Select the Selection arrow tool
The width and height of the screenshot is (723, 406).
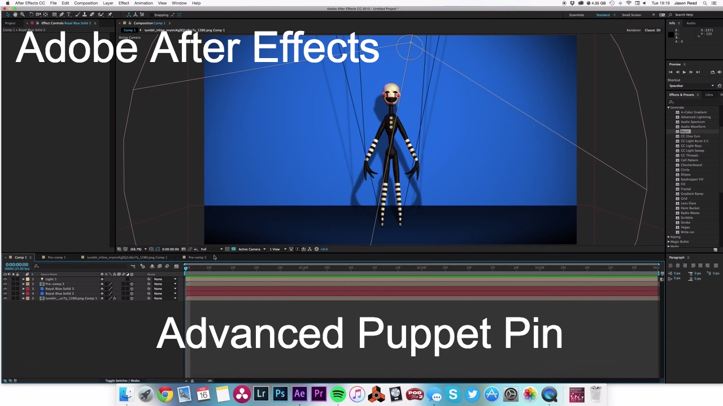pyautogui.click(x=8, y=15)
